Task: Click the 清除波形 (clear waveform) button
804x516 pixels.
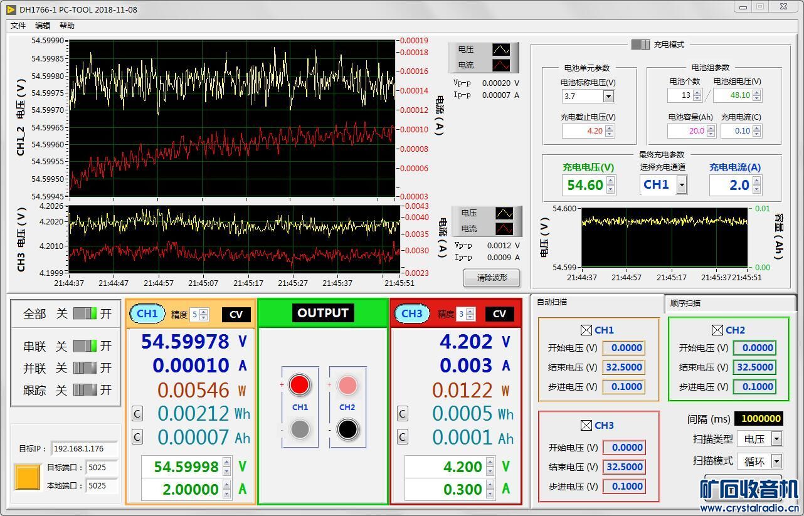Action: point(492,278)
